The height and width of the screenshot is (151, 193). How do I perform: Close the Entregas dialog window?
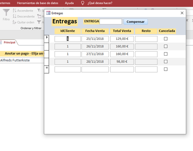(x=182, y=13)
